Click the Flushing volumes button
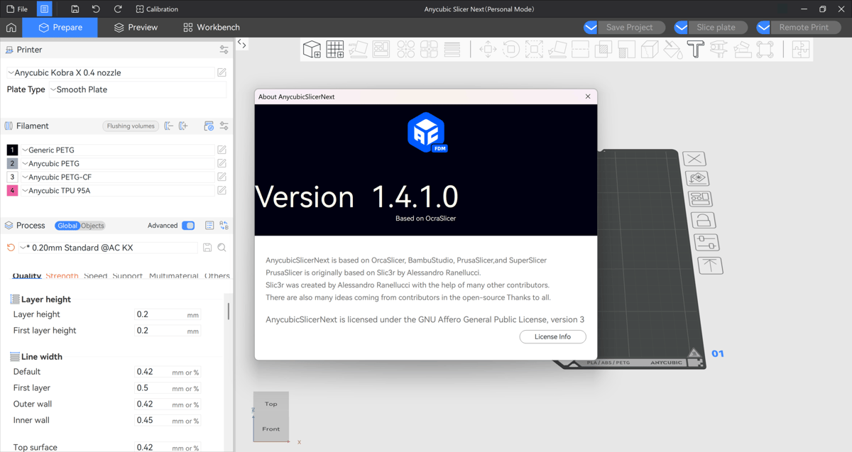This screenshot has height=452, width=852. [131, 126]
